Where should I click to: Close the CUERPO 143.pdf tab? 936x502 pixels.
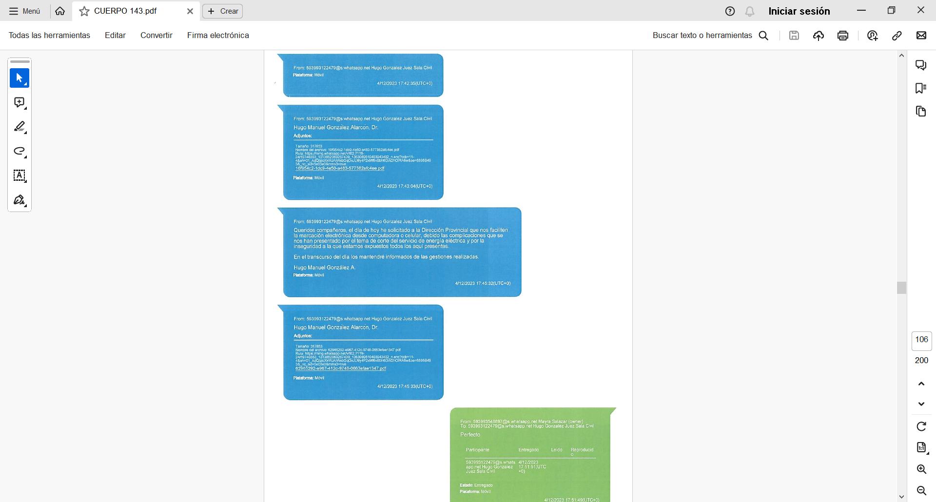[x=190, y=11]
